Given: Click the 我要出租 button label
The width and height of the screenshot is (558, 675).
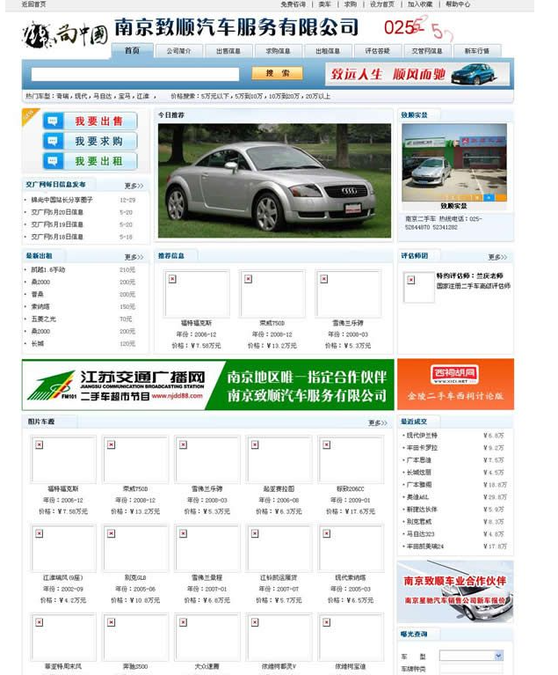Looking at the screenshot, I should pyautogui.click(x=99, y=161).
